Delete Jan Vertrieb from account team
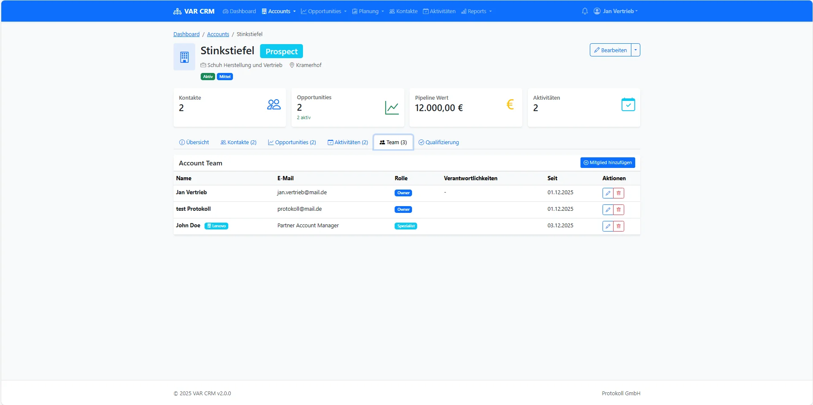The image size is (813, 405). pyautogui.click(x=619, y=193)
